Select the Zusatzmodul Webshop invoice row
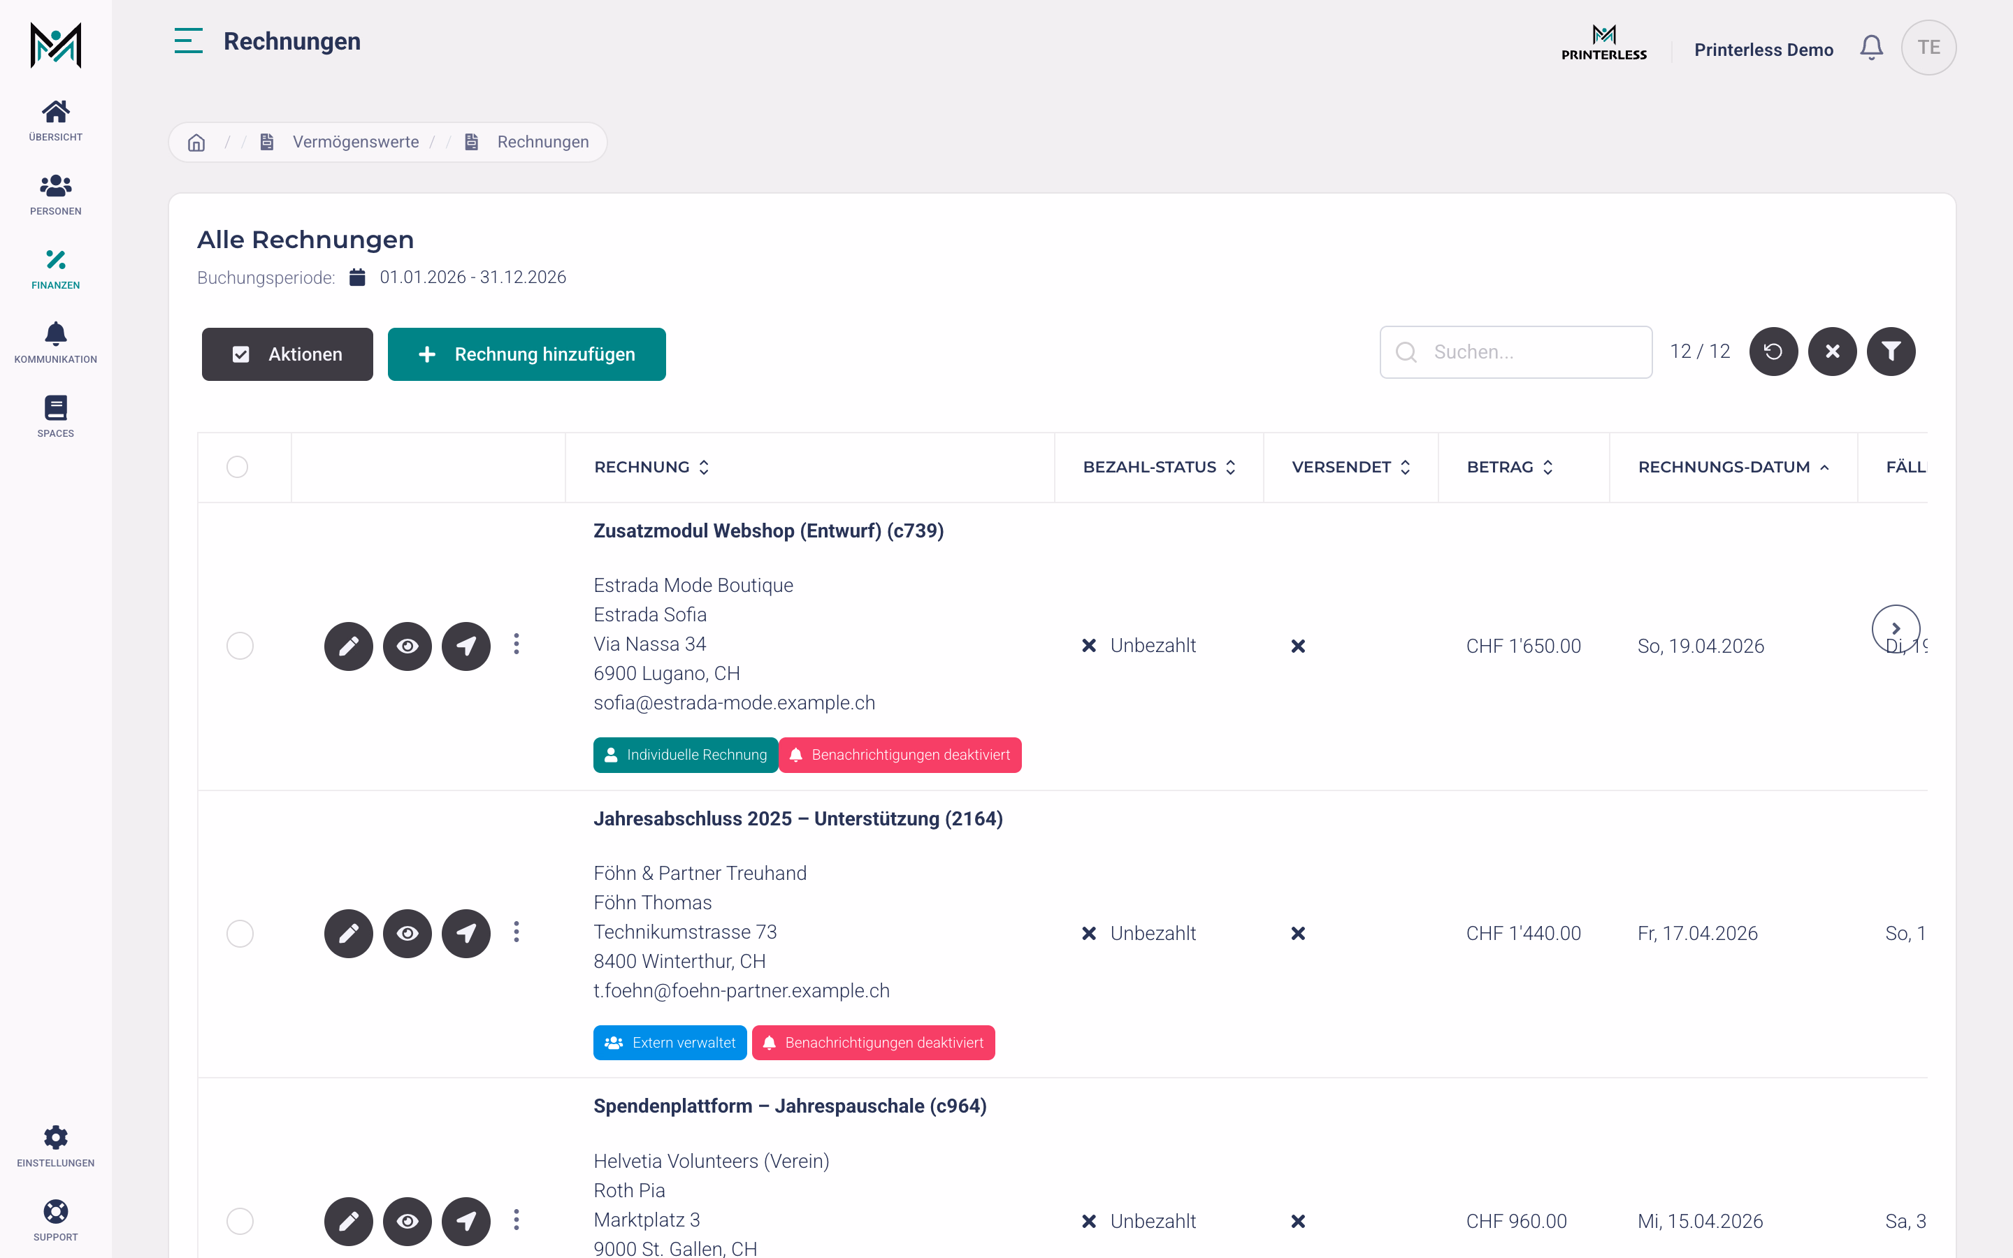This screenshot has width=2013, height=1258. point(240,646)
